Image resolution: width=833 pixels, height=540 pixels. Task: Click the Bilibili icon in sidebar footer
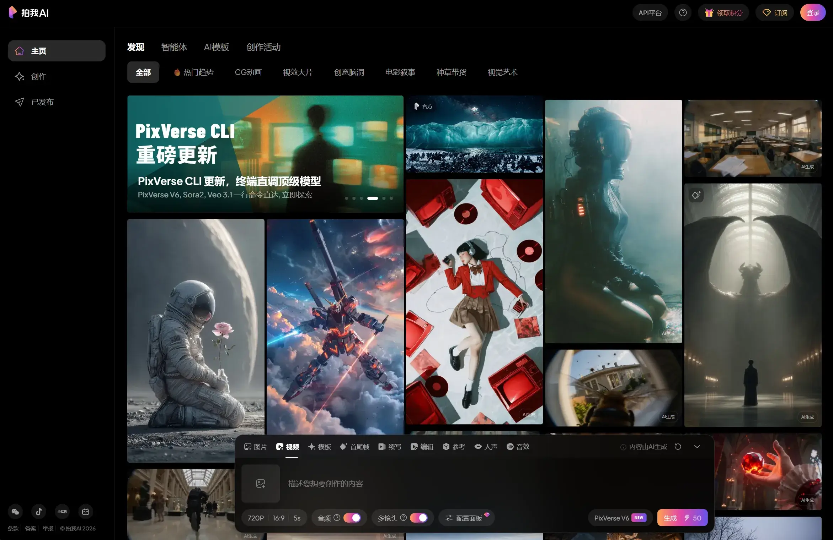pos(86,512)
